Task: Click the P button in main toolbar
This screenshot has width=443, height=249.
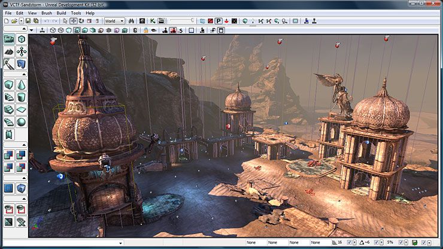Action: (x=219, y=21)
